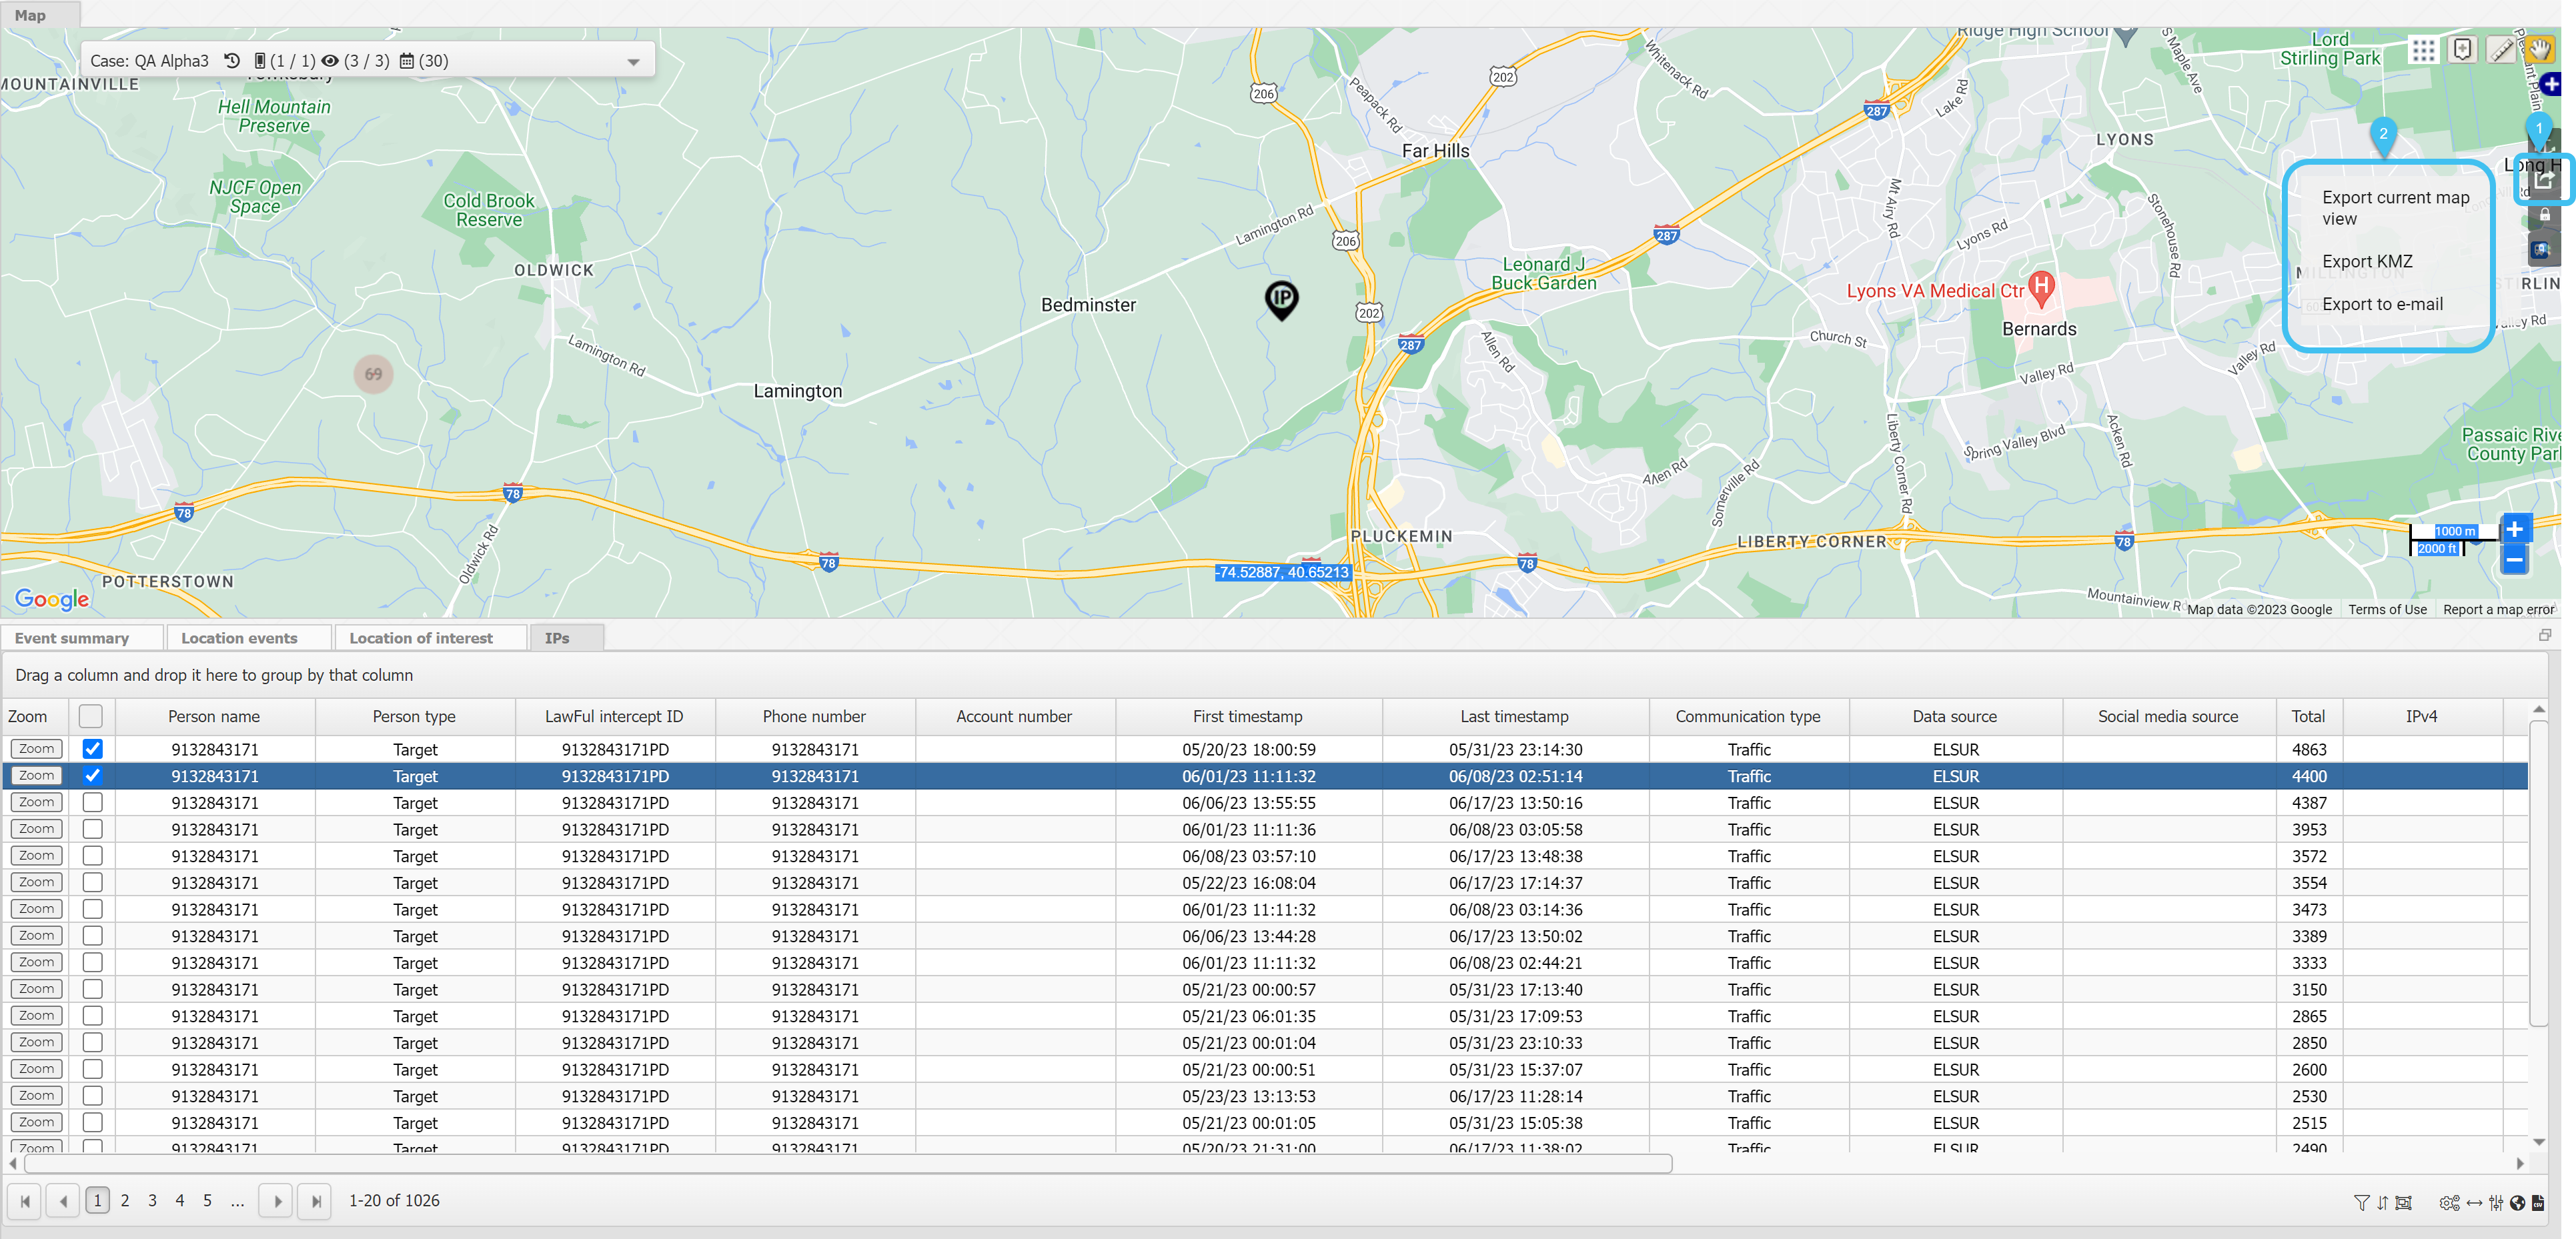Screen dimensions: 2576x1239
Task: Click the filter funnel icon
Action: coord(2361,1203)
